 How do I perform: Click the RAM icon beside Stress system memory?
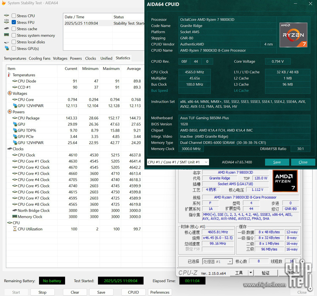click(x=6, y=35)
